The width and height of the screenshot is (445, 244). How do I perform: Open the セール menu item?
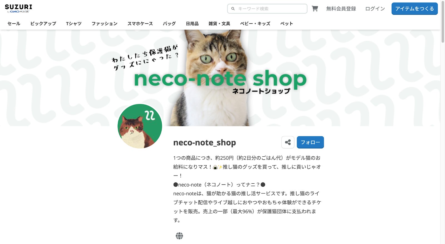click(14, 24)
